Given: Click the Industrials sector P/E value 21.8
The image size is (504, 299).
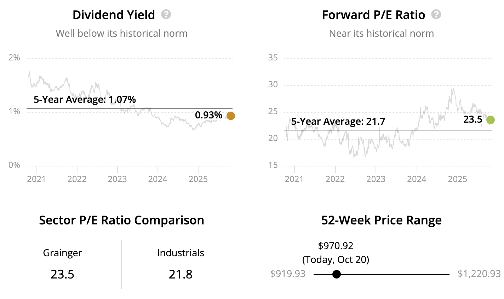Looking at the screenshot, I should (x=181, y=274).
